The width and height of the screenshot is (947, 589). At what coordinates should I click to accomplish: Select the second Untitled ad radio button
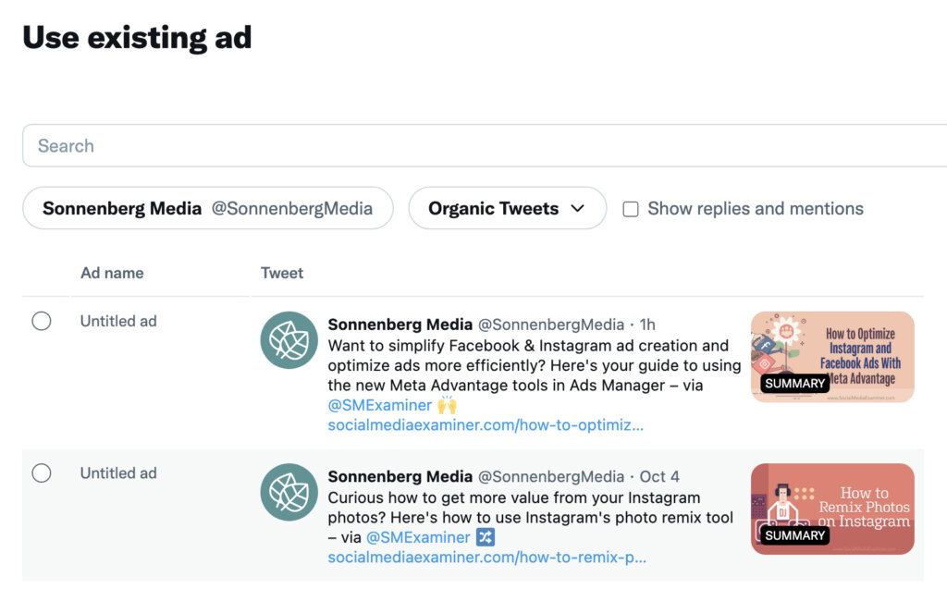42,472
